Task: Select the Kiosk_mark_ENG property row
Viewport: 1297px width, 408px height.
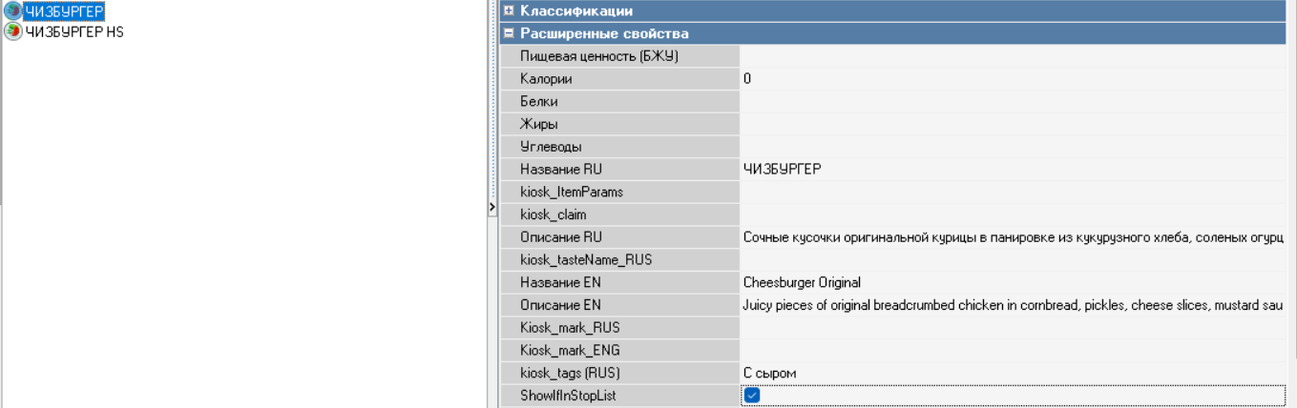Action: click(x=570, y=350)
